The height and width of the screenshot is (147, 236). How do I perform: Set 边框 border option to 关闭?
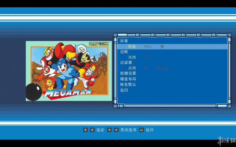132,57
